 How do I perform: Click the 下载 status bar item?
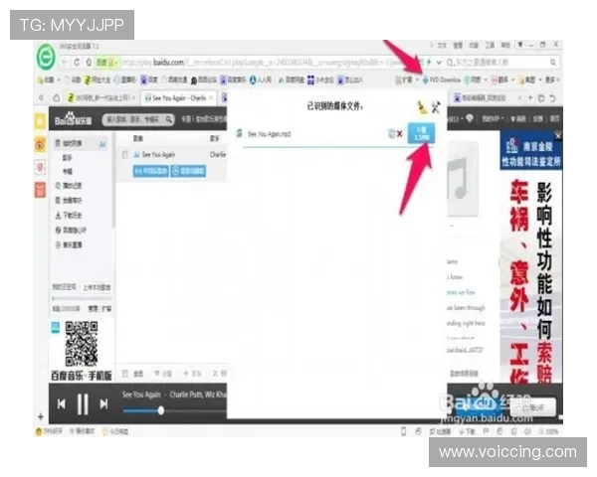(x=468, y=431)
